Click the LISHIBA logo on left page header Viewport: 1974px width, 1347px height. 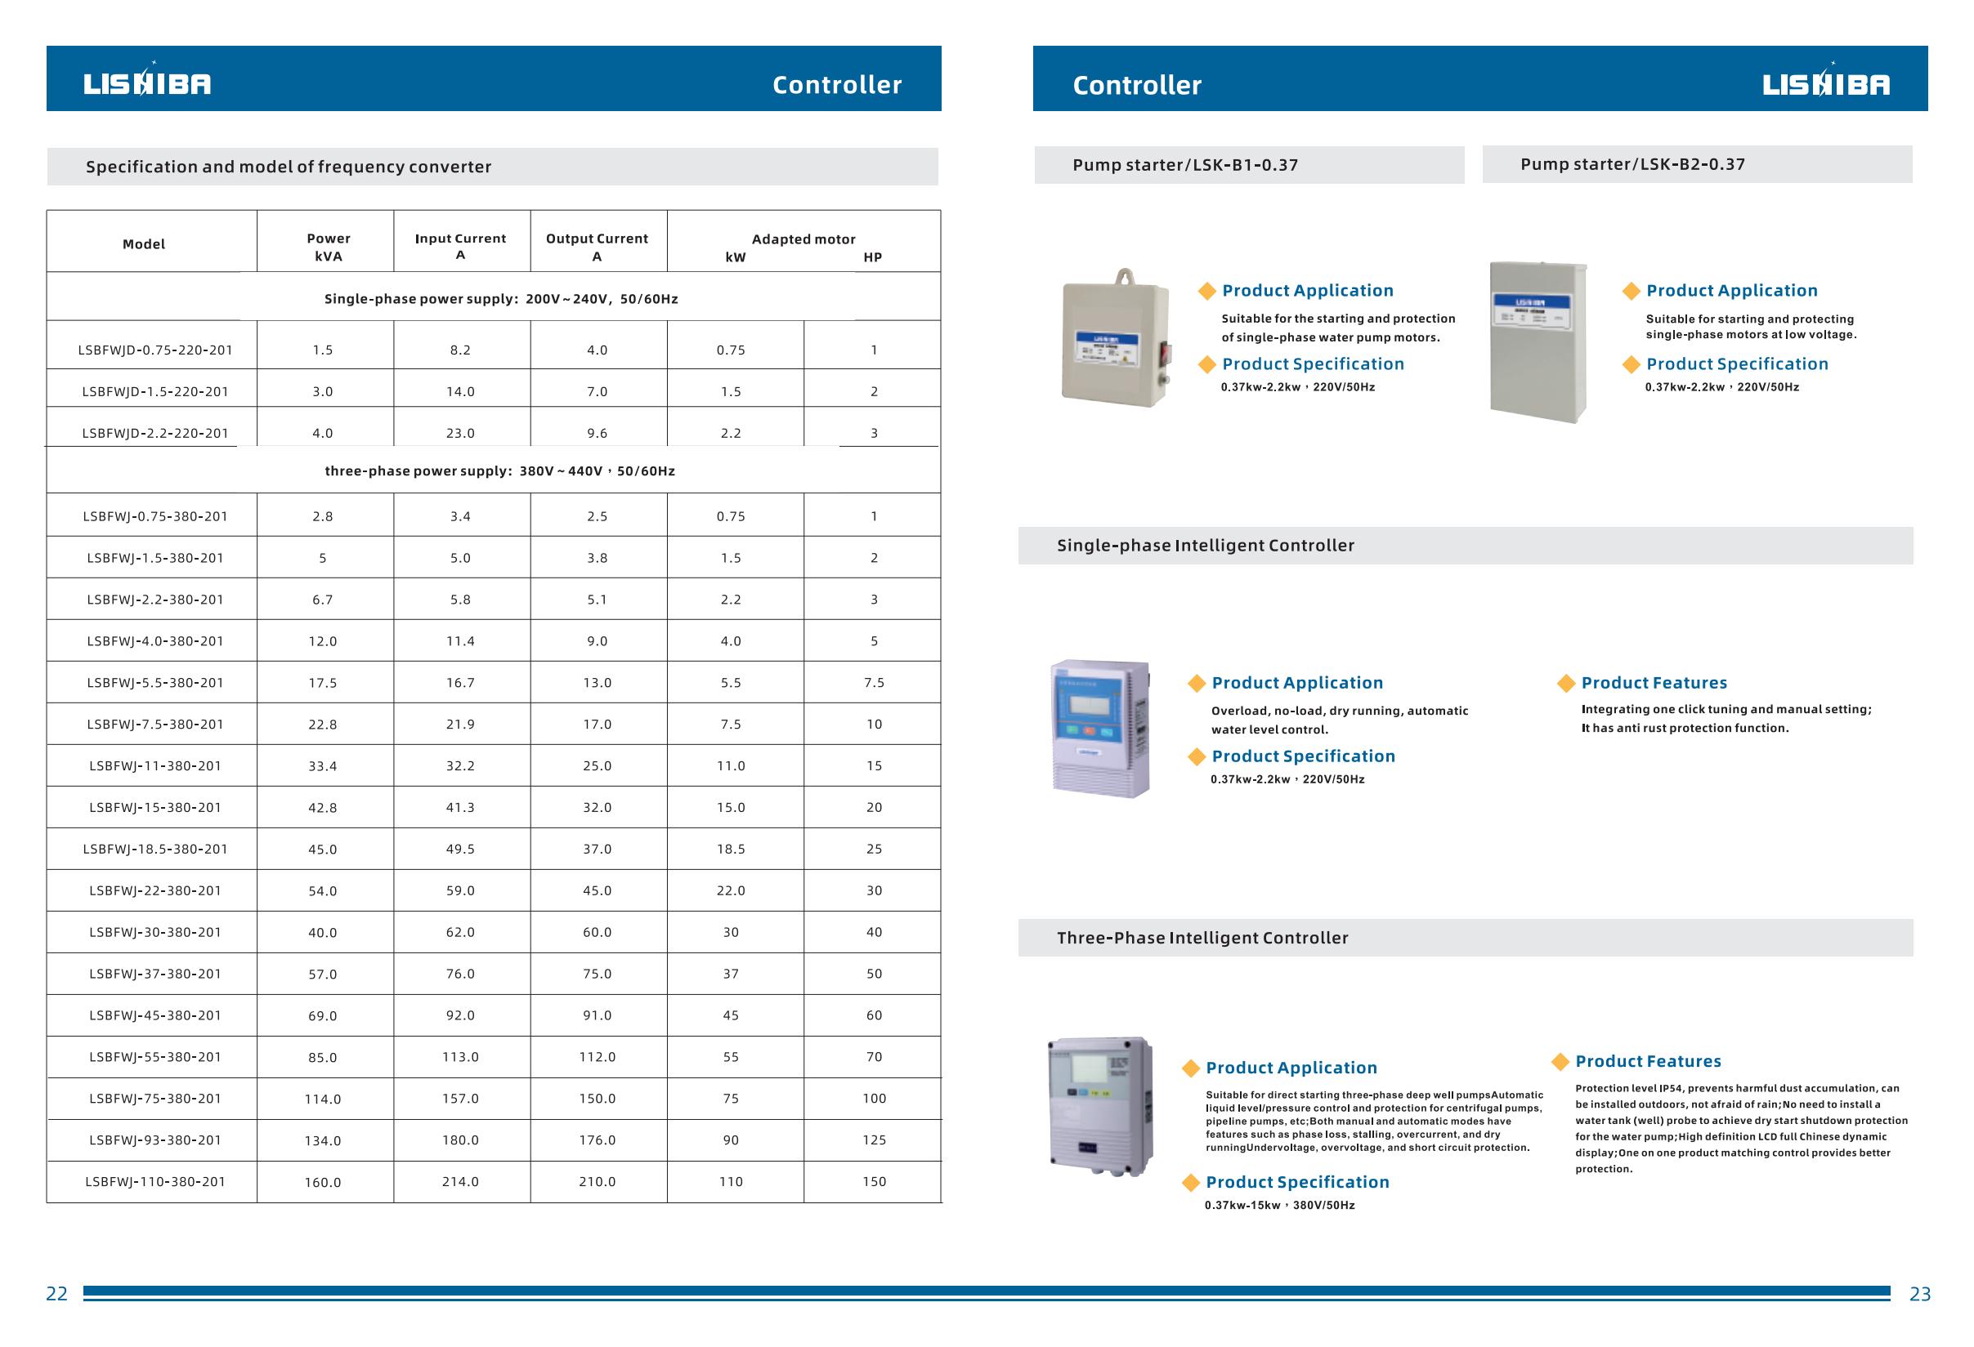(x=147, y=82)
